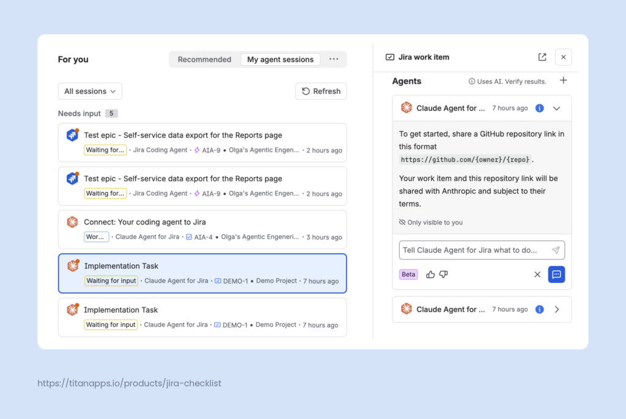Add a new agent with the plus icon

click(x=563, y=81)
